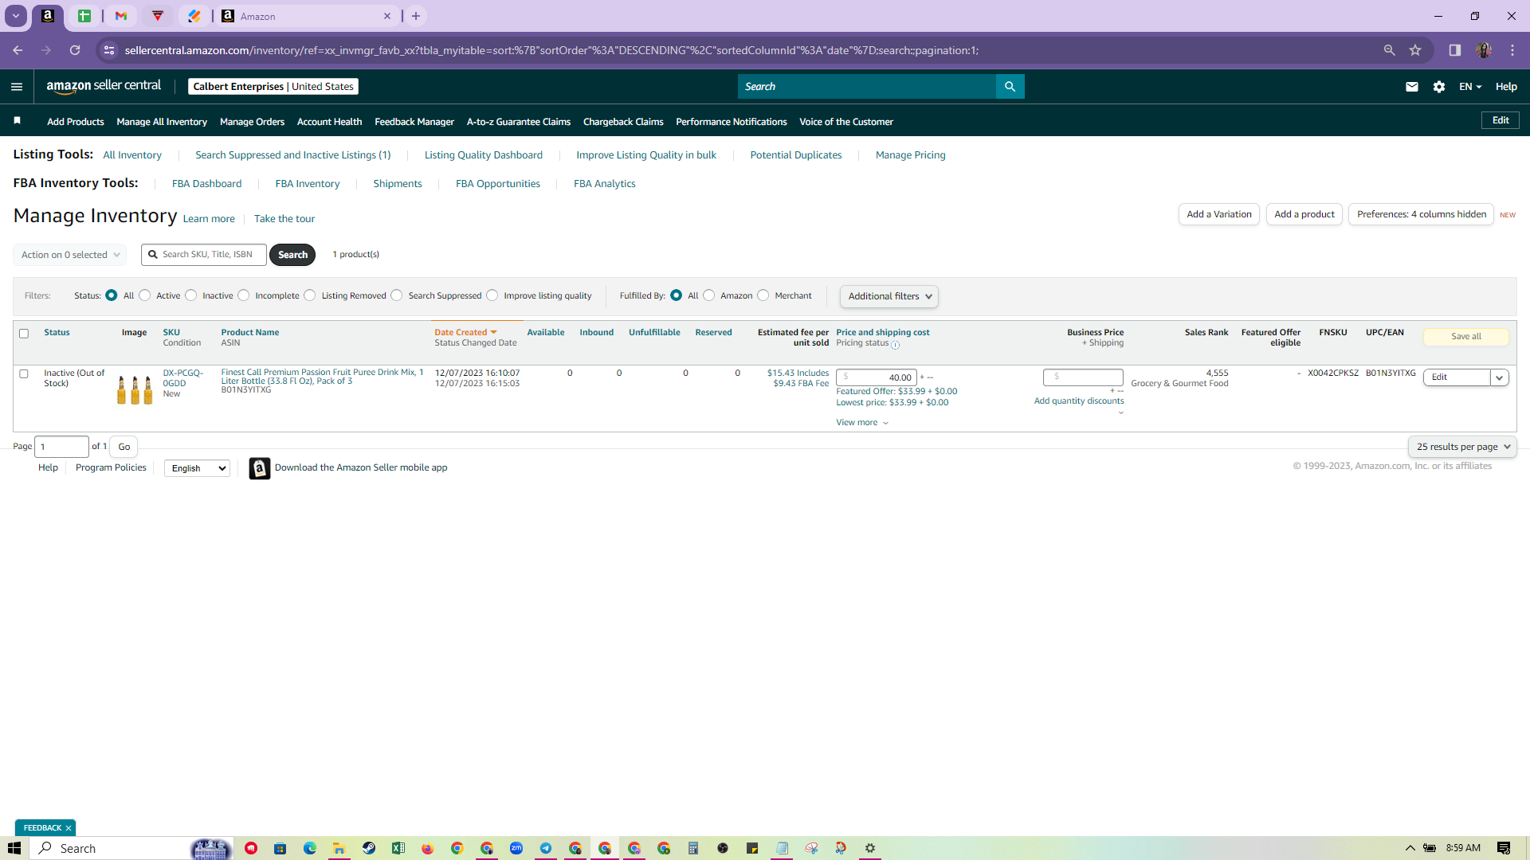This screenshot has width=1530, height=860.
Task: Open Windows Start menu
Action: [x=14, y=848]
